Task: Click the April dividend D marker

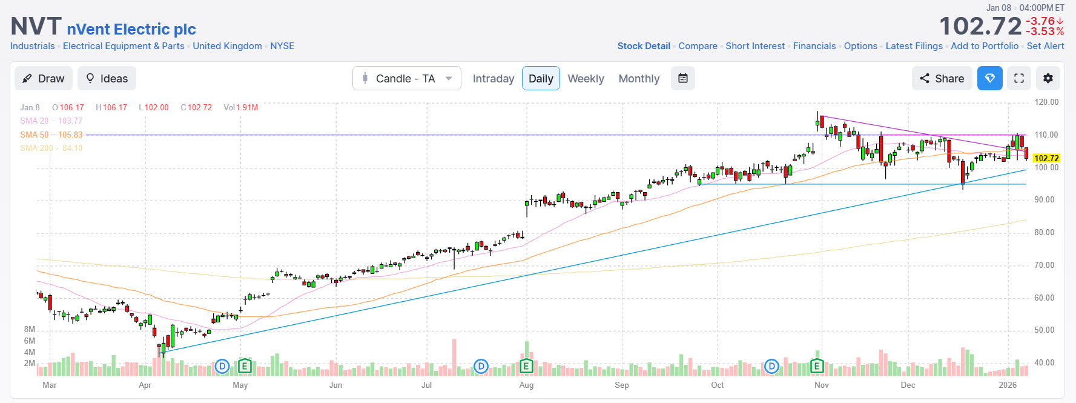Action: point(222,366)
